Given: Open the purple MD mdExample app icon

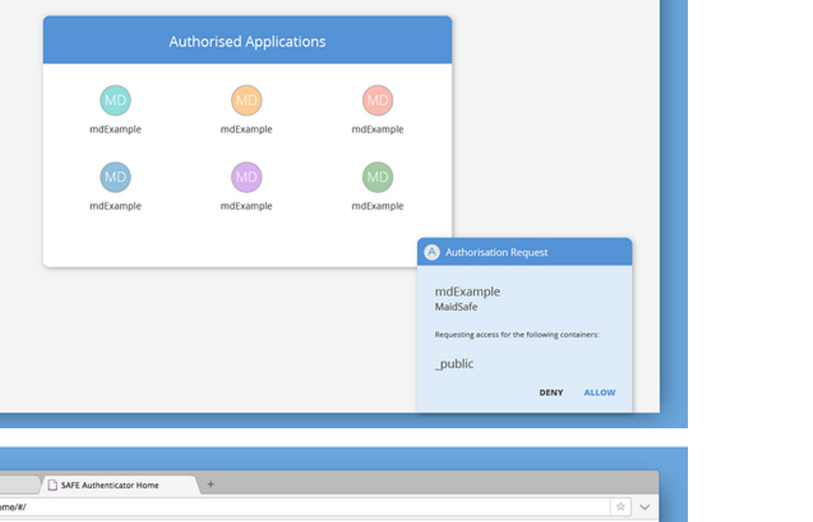Looking at the screenshot, I should (x=246, y=177).
